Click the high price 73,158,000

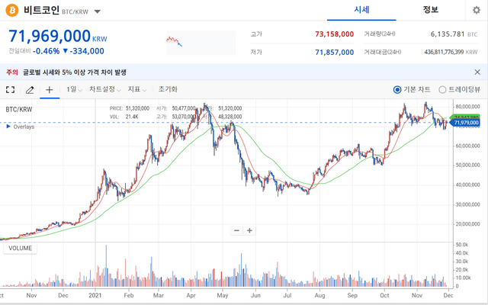click(334, 34)
